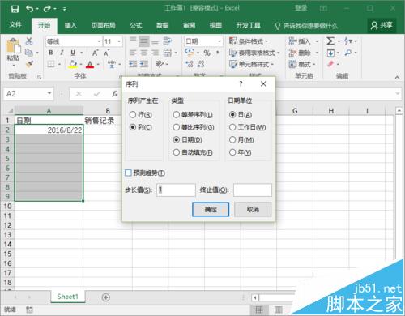Image resolution: width=405 pixels, height=316 pixels.
Task: Select Year date unit radio
Action: pos(232,152)
